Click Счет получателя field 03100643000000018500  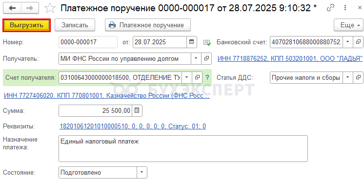(x=120, y=77)
